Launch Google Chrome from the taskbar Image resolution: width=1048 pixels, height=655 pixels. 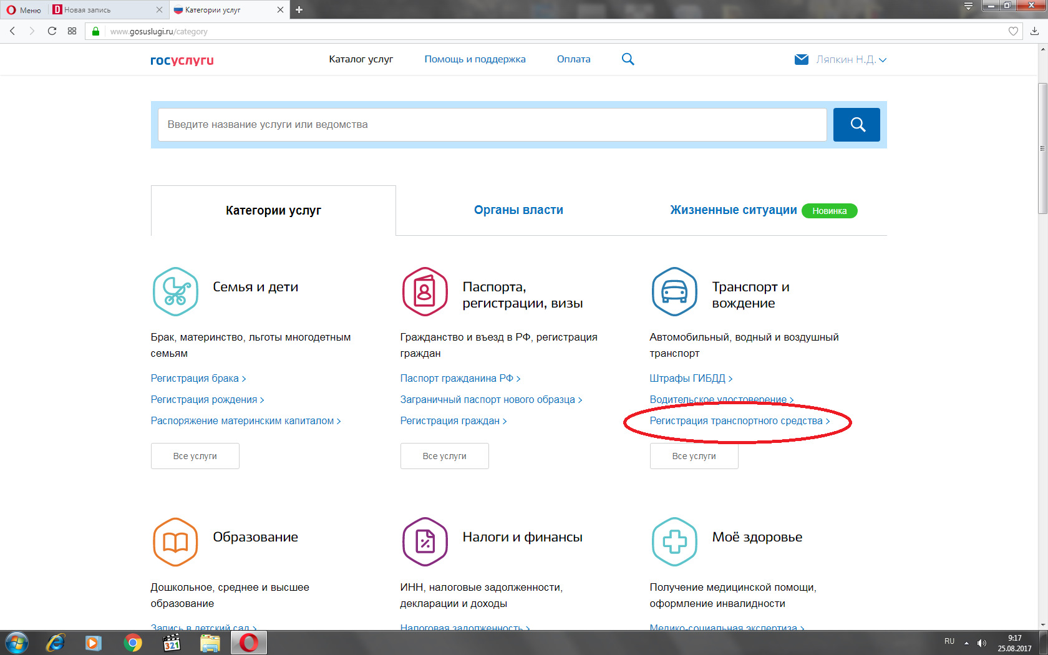pyautogui.click(x=132, y=643)
